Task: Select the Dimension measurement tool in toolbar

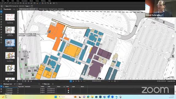Action: 13,3
